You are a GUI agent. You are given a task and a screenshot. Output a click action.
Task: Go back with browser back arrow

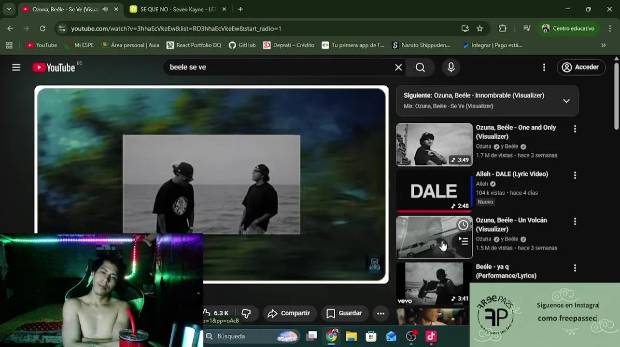pos(10,28)
